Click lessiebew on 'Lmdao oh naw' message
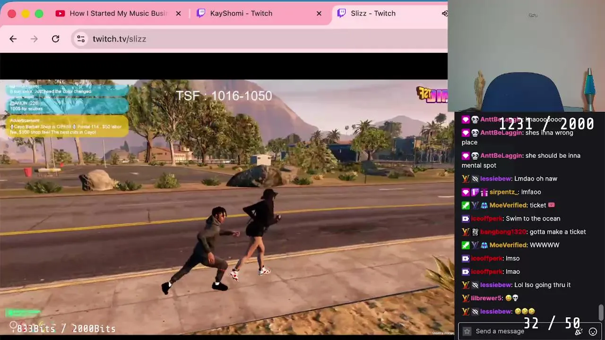Image resolution: width=605 pixels, height=340 pixels. [495, 179]
